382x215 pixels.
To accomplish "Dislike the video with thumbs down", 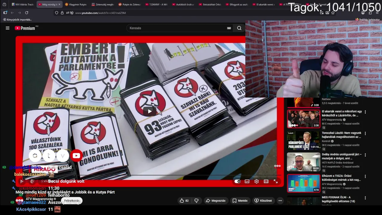I will click(196, 201).
